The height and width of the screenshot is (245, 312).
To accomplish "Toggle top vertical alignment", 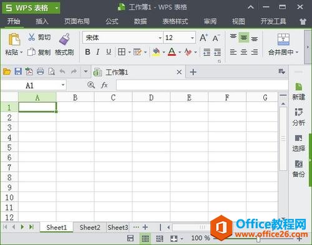I will (x=233, y=37).
